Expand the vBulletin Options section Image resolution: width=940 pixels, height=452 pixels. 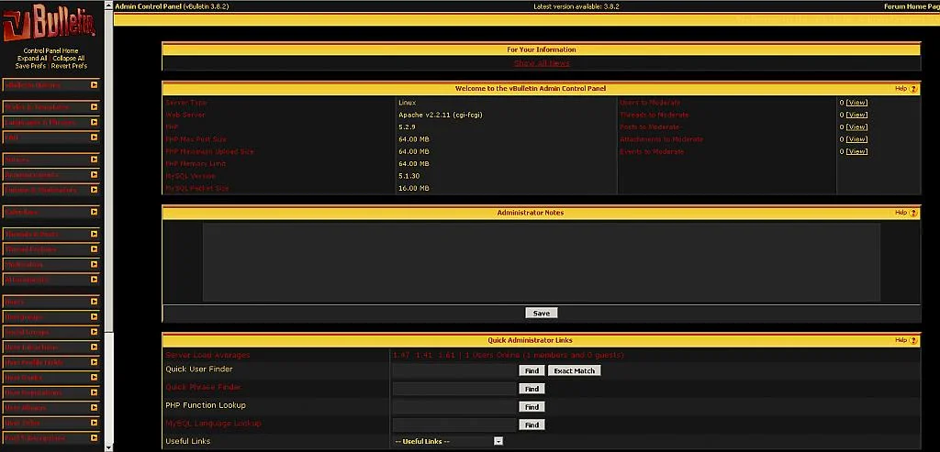(94, 85)
